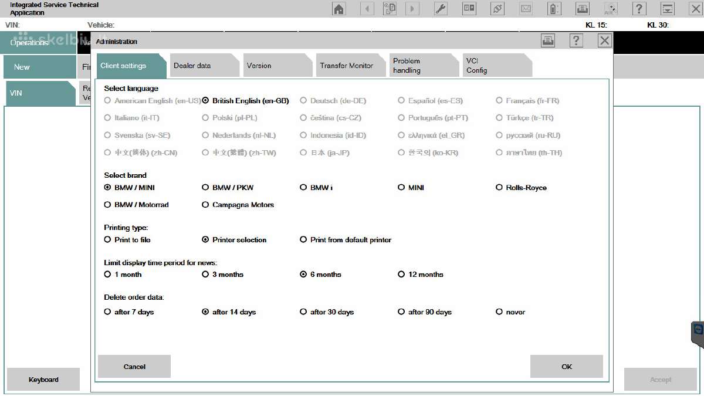Select British English (en-GB) language
This screenshot has height=396, width=704.
click(246, 101)
